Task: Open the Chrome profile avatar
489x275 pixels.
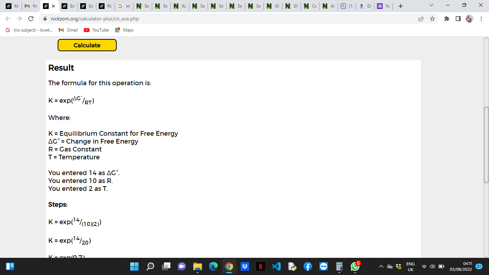Action: coord(469,19)
